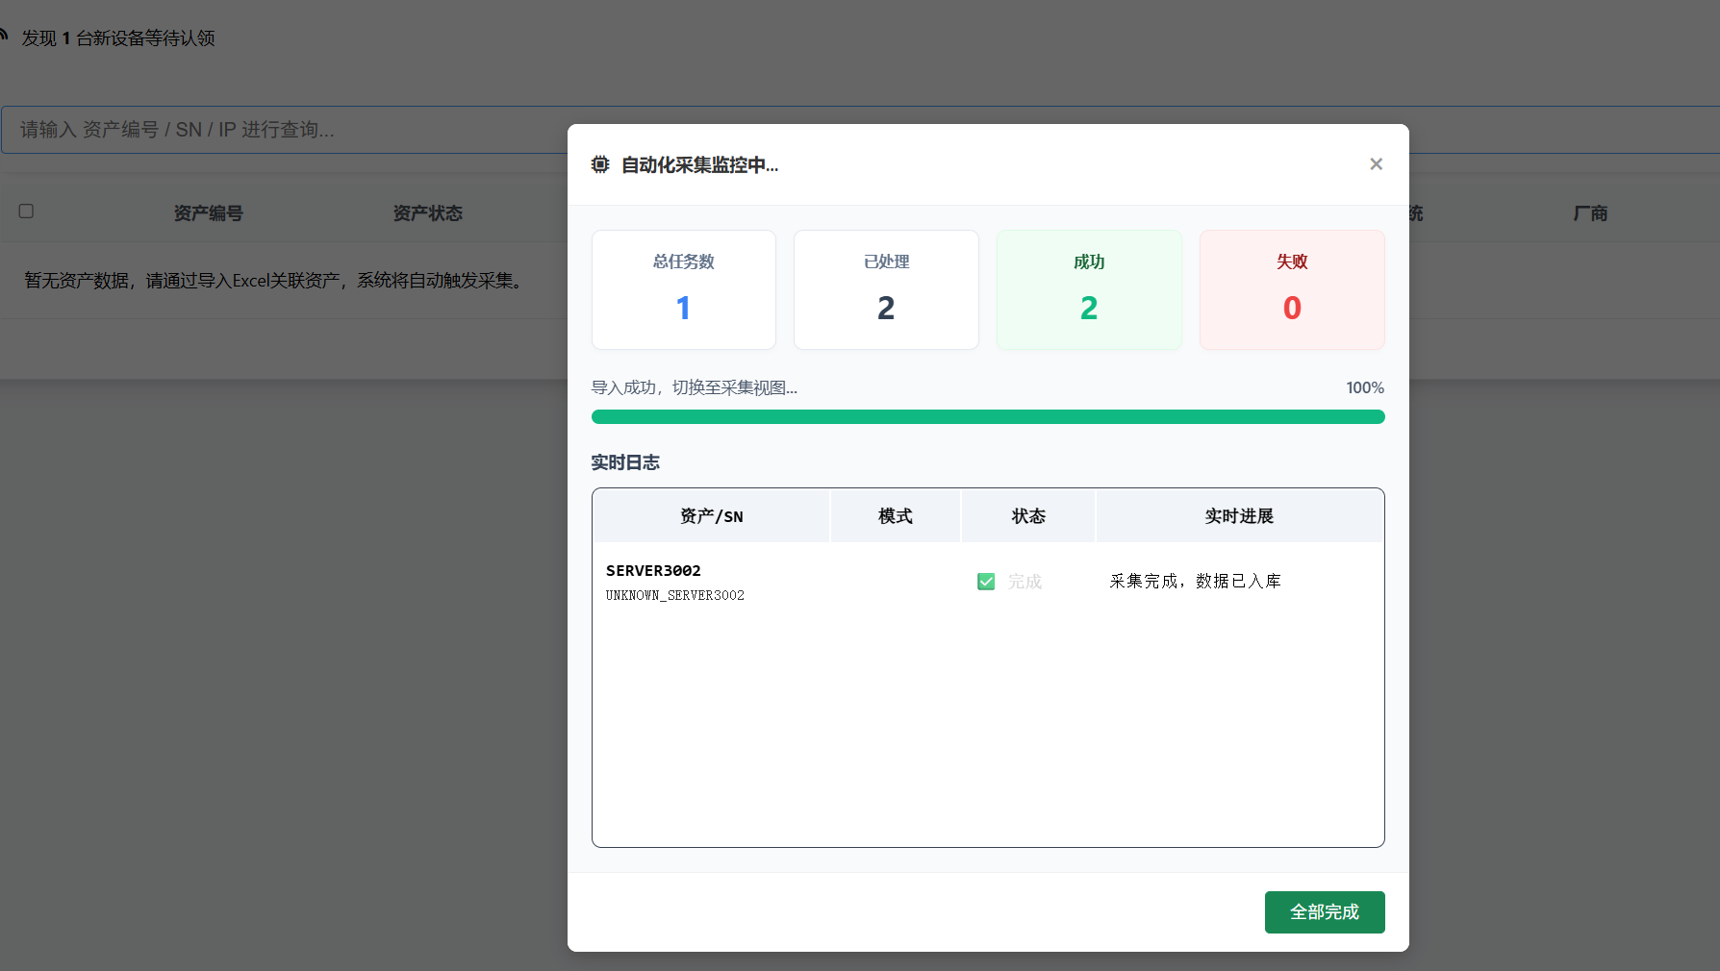The height and width of the screenshot is (971, 1720).
Task: Click the 模式 column header
Action: pyautogui.click(x=895, y=515)
